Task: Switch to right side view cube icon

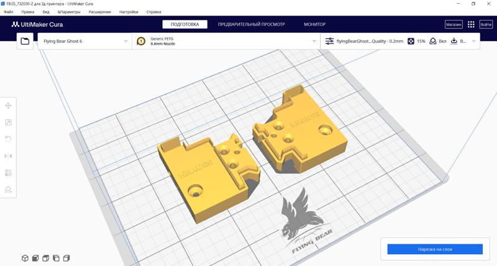Action: 66,258
